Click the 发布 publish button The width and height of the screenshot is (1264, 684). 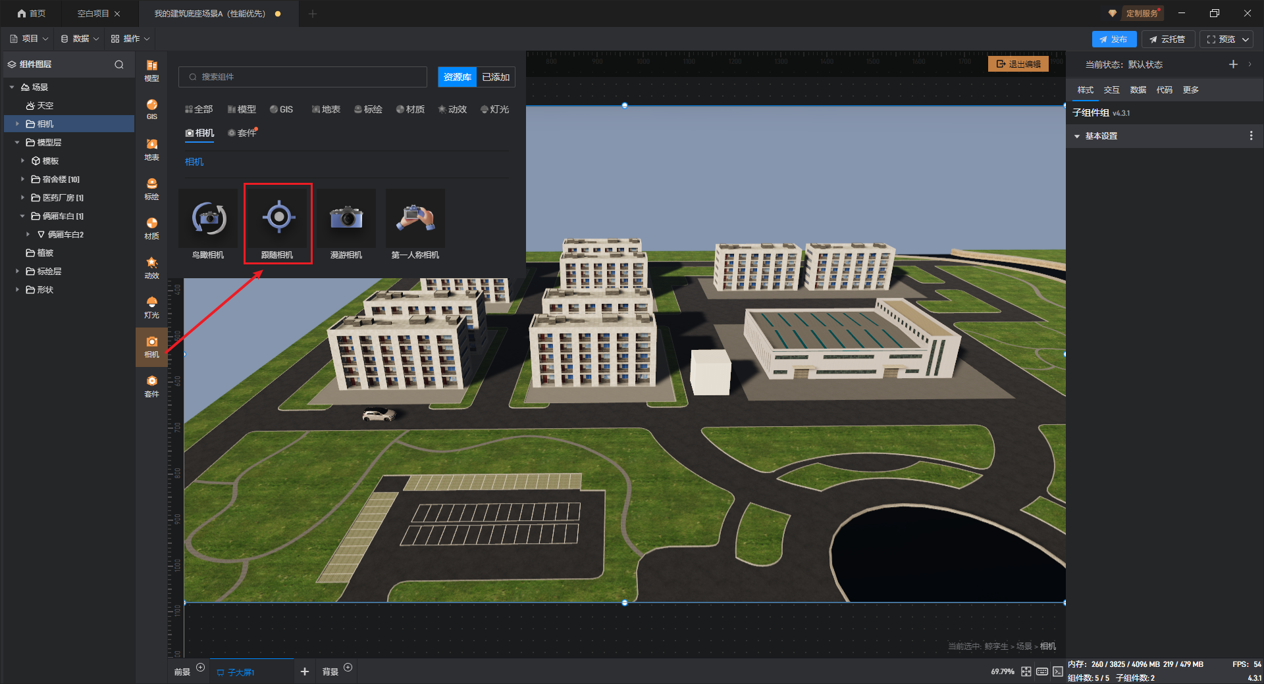(1113, 39)
